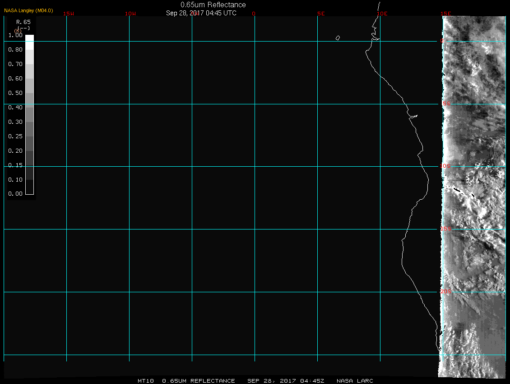Click the 'NASA Langley (M04.0)' label
The width and height of the screenshot is (510, 384).
(x=28, y=11)
